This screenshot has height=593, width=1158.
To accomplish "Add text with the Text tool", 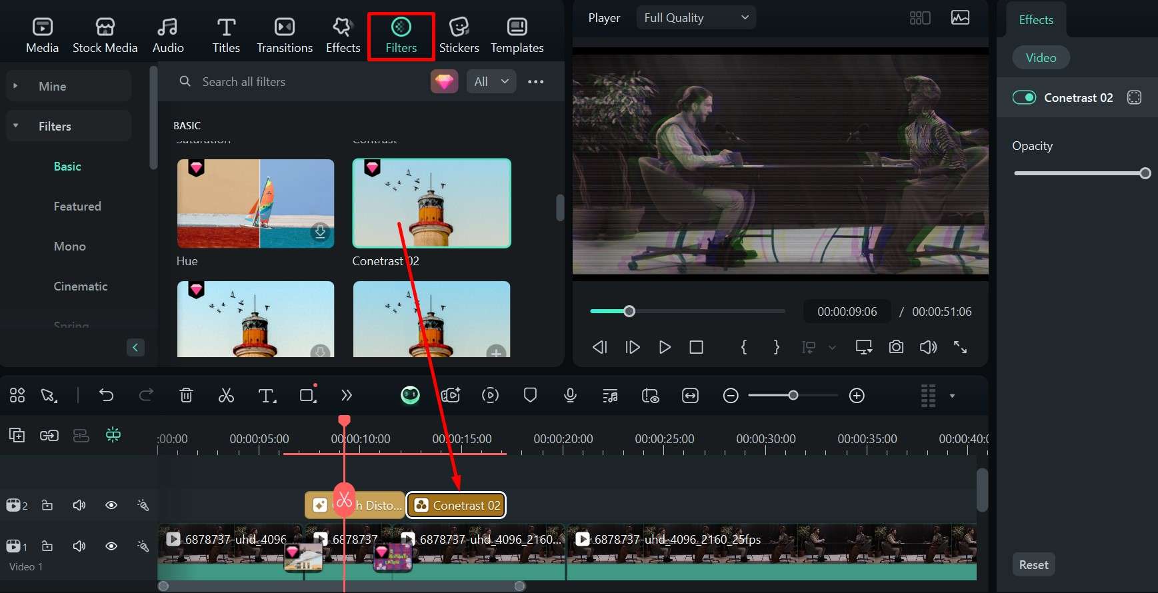I will point(267,396).
